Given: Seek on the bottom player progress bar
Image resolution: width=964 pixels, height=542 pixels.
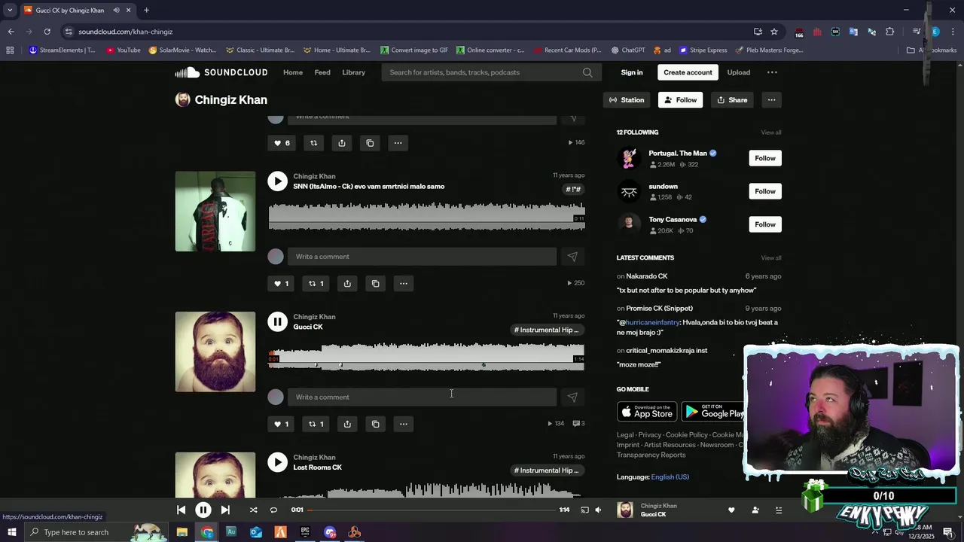Looking at the screenshot, I should 430,510.
